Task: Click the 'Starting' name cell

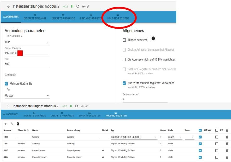Action: (x=36, y=144)
